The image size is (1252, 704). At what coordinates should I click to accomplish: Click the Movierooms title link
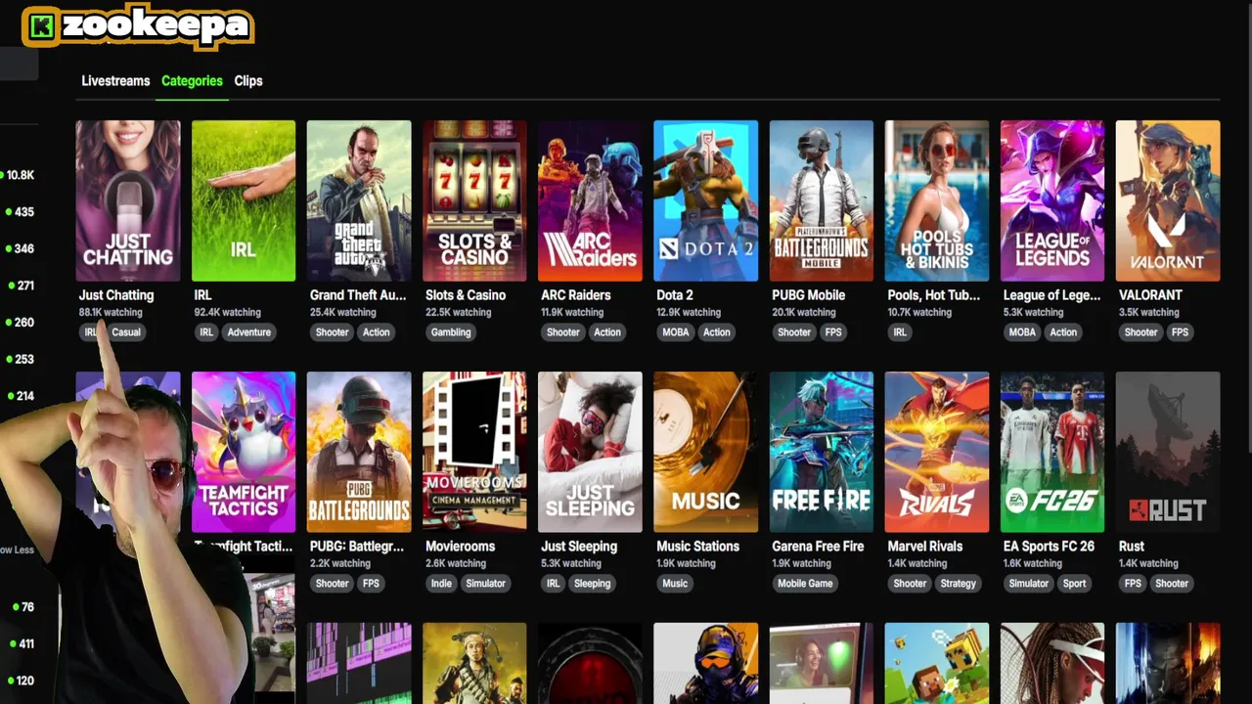[461, 547]
